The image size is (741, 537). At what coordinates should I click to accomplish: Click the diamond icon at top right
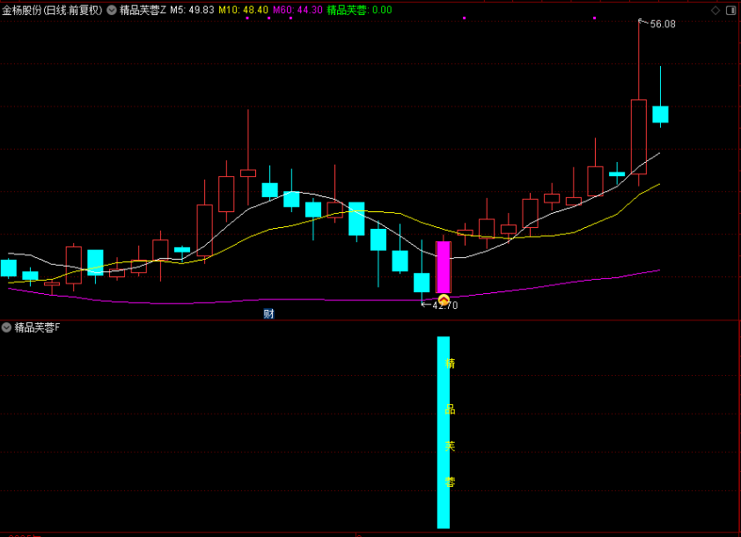pyautogui.click(x=715, y=11)
